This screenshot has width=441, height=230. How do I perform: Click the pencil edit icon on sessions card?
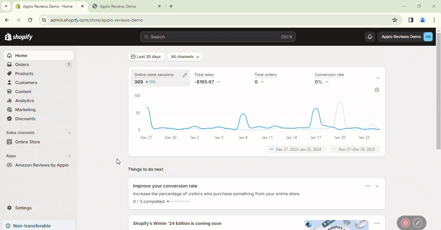coord(185,75)
